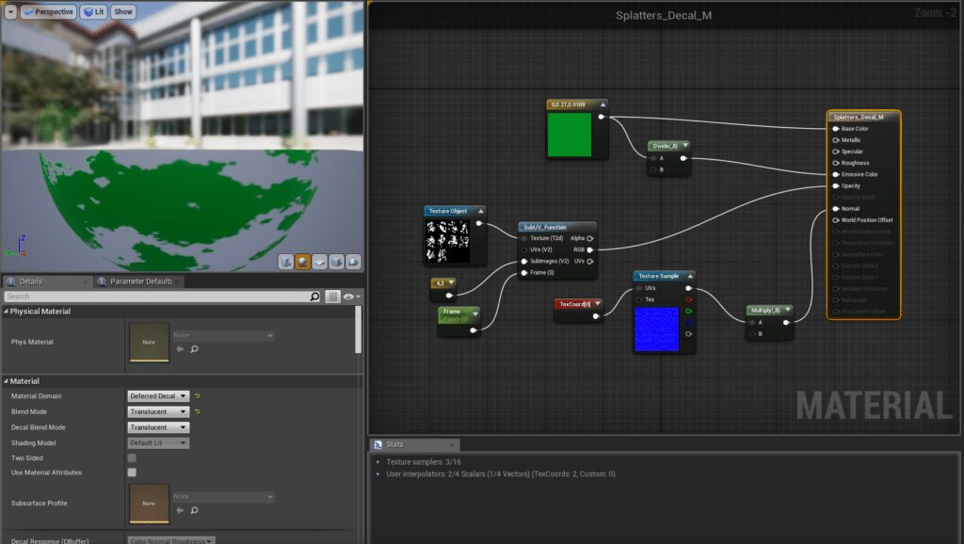The image size is (964, 544).
Task: Reset Material Domain to default value
Action: [x=198, y=396]
